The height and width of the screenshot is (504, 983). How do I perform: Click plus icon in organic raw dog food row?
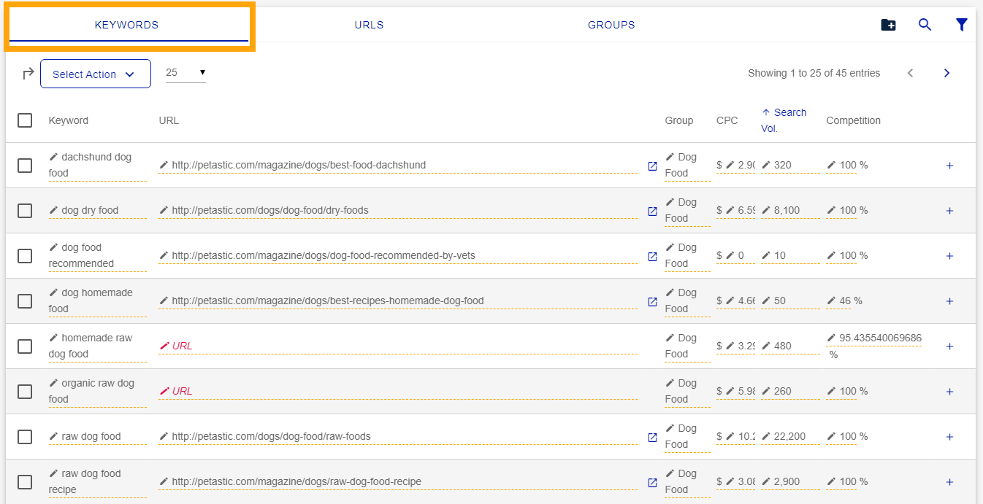pos(949,392)
